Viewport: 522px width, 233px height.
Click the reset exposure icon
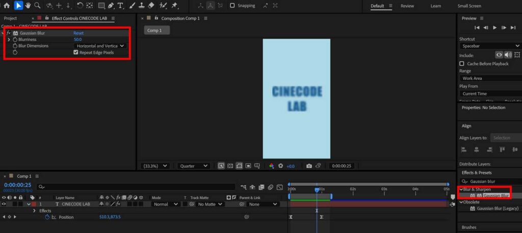pyautogui.click(x=280, y=166)
